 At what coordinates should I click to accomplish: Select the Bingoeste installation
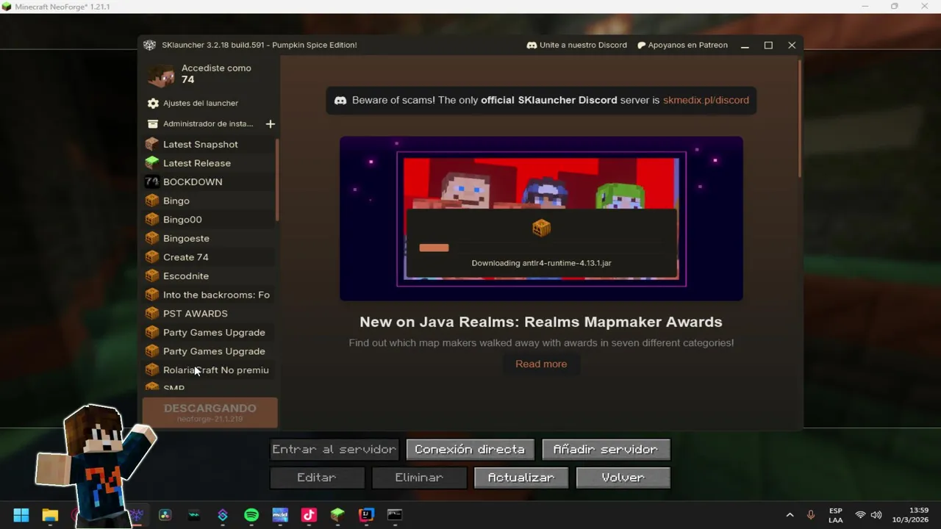[x=210, y=238]
